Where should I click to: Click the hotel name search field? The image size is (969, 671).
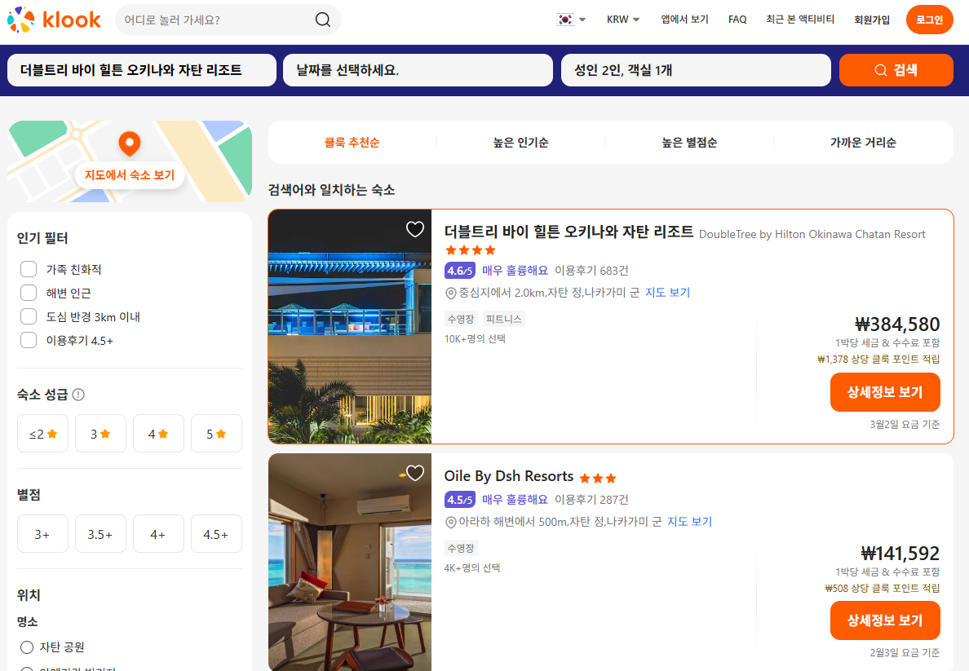142,70
